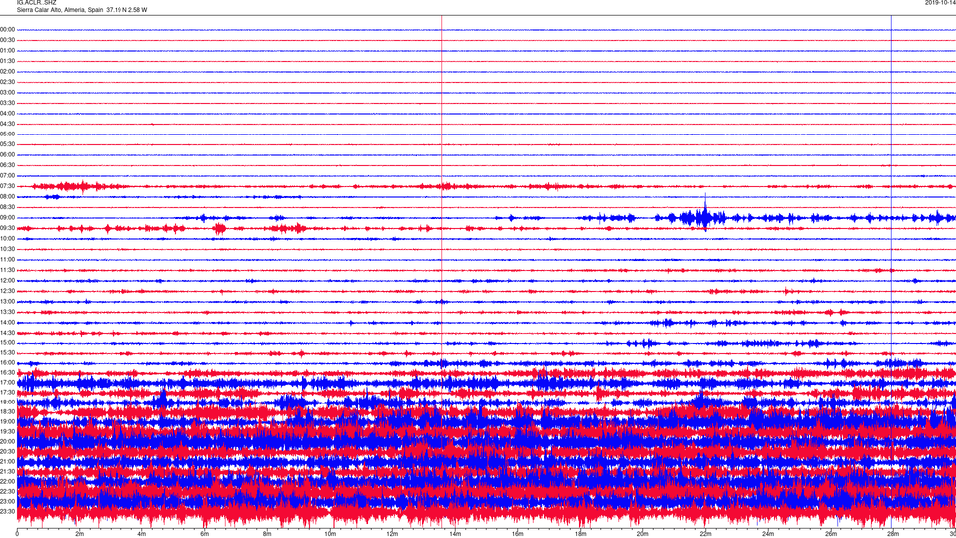Viewport: 956px width, 538px height.
Task: Click the 12m axis tick label
Action: click(x=392, y=534)
